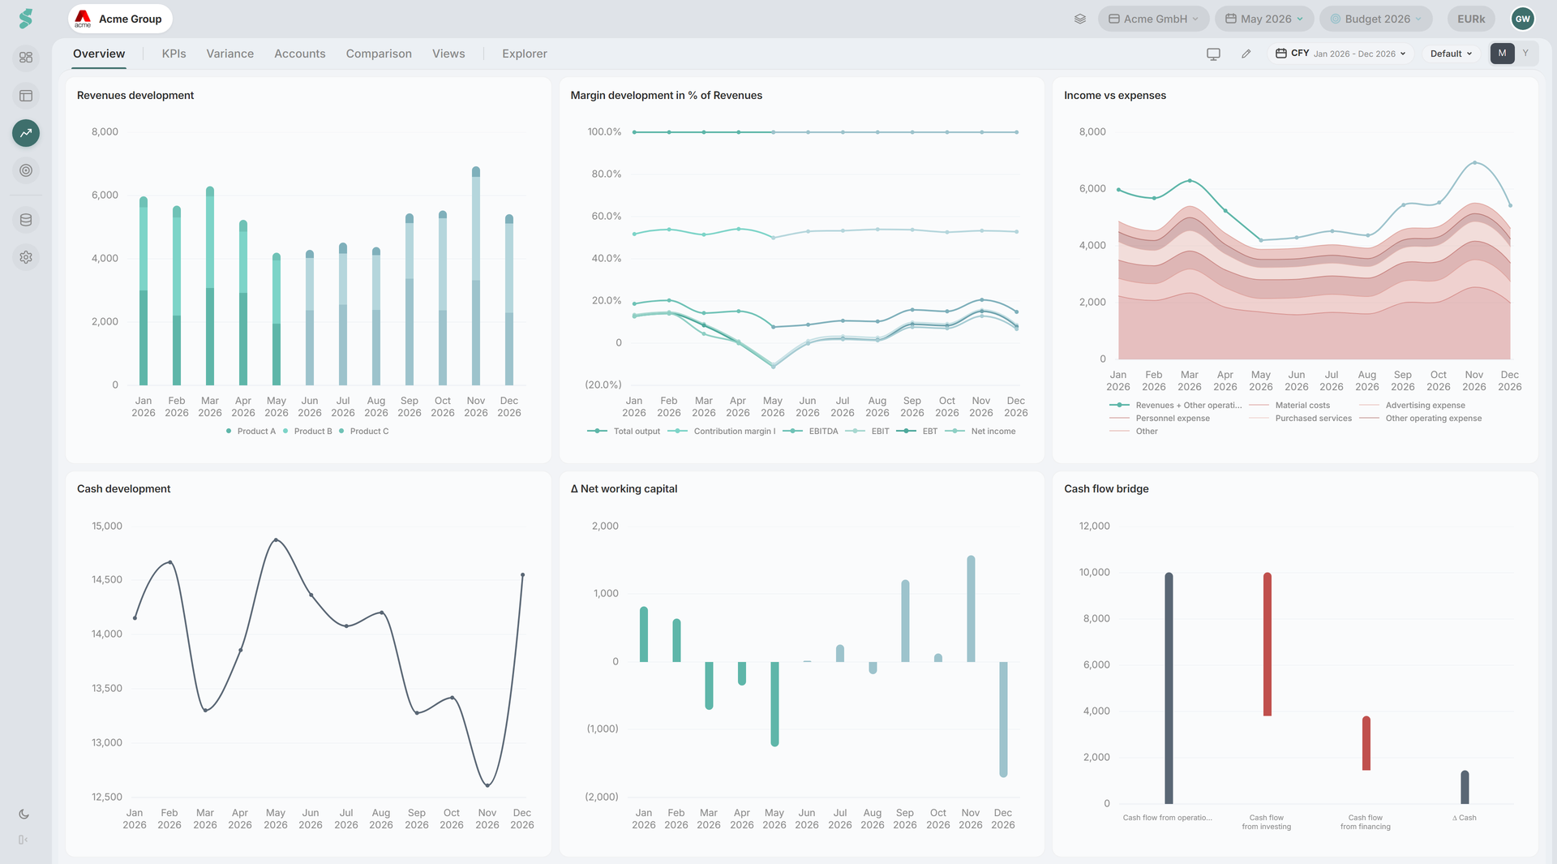Toggle Net income legend in Margin chart
The height and width of the screenshot is (864, 1557).
pos(980,432)
